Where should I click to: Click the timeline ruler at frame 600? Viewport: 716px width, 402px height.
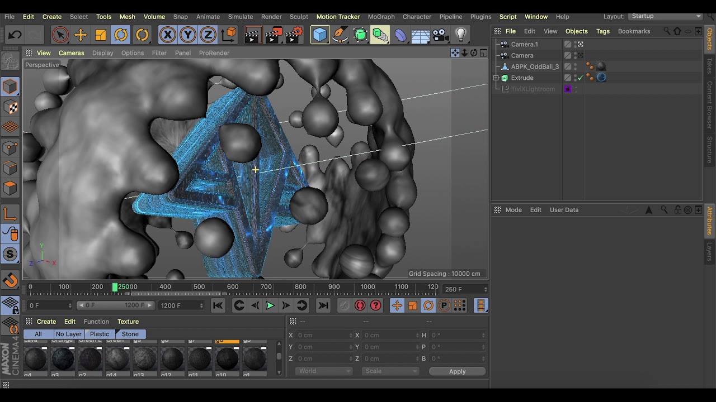click(233, 287)
